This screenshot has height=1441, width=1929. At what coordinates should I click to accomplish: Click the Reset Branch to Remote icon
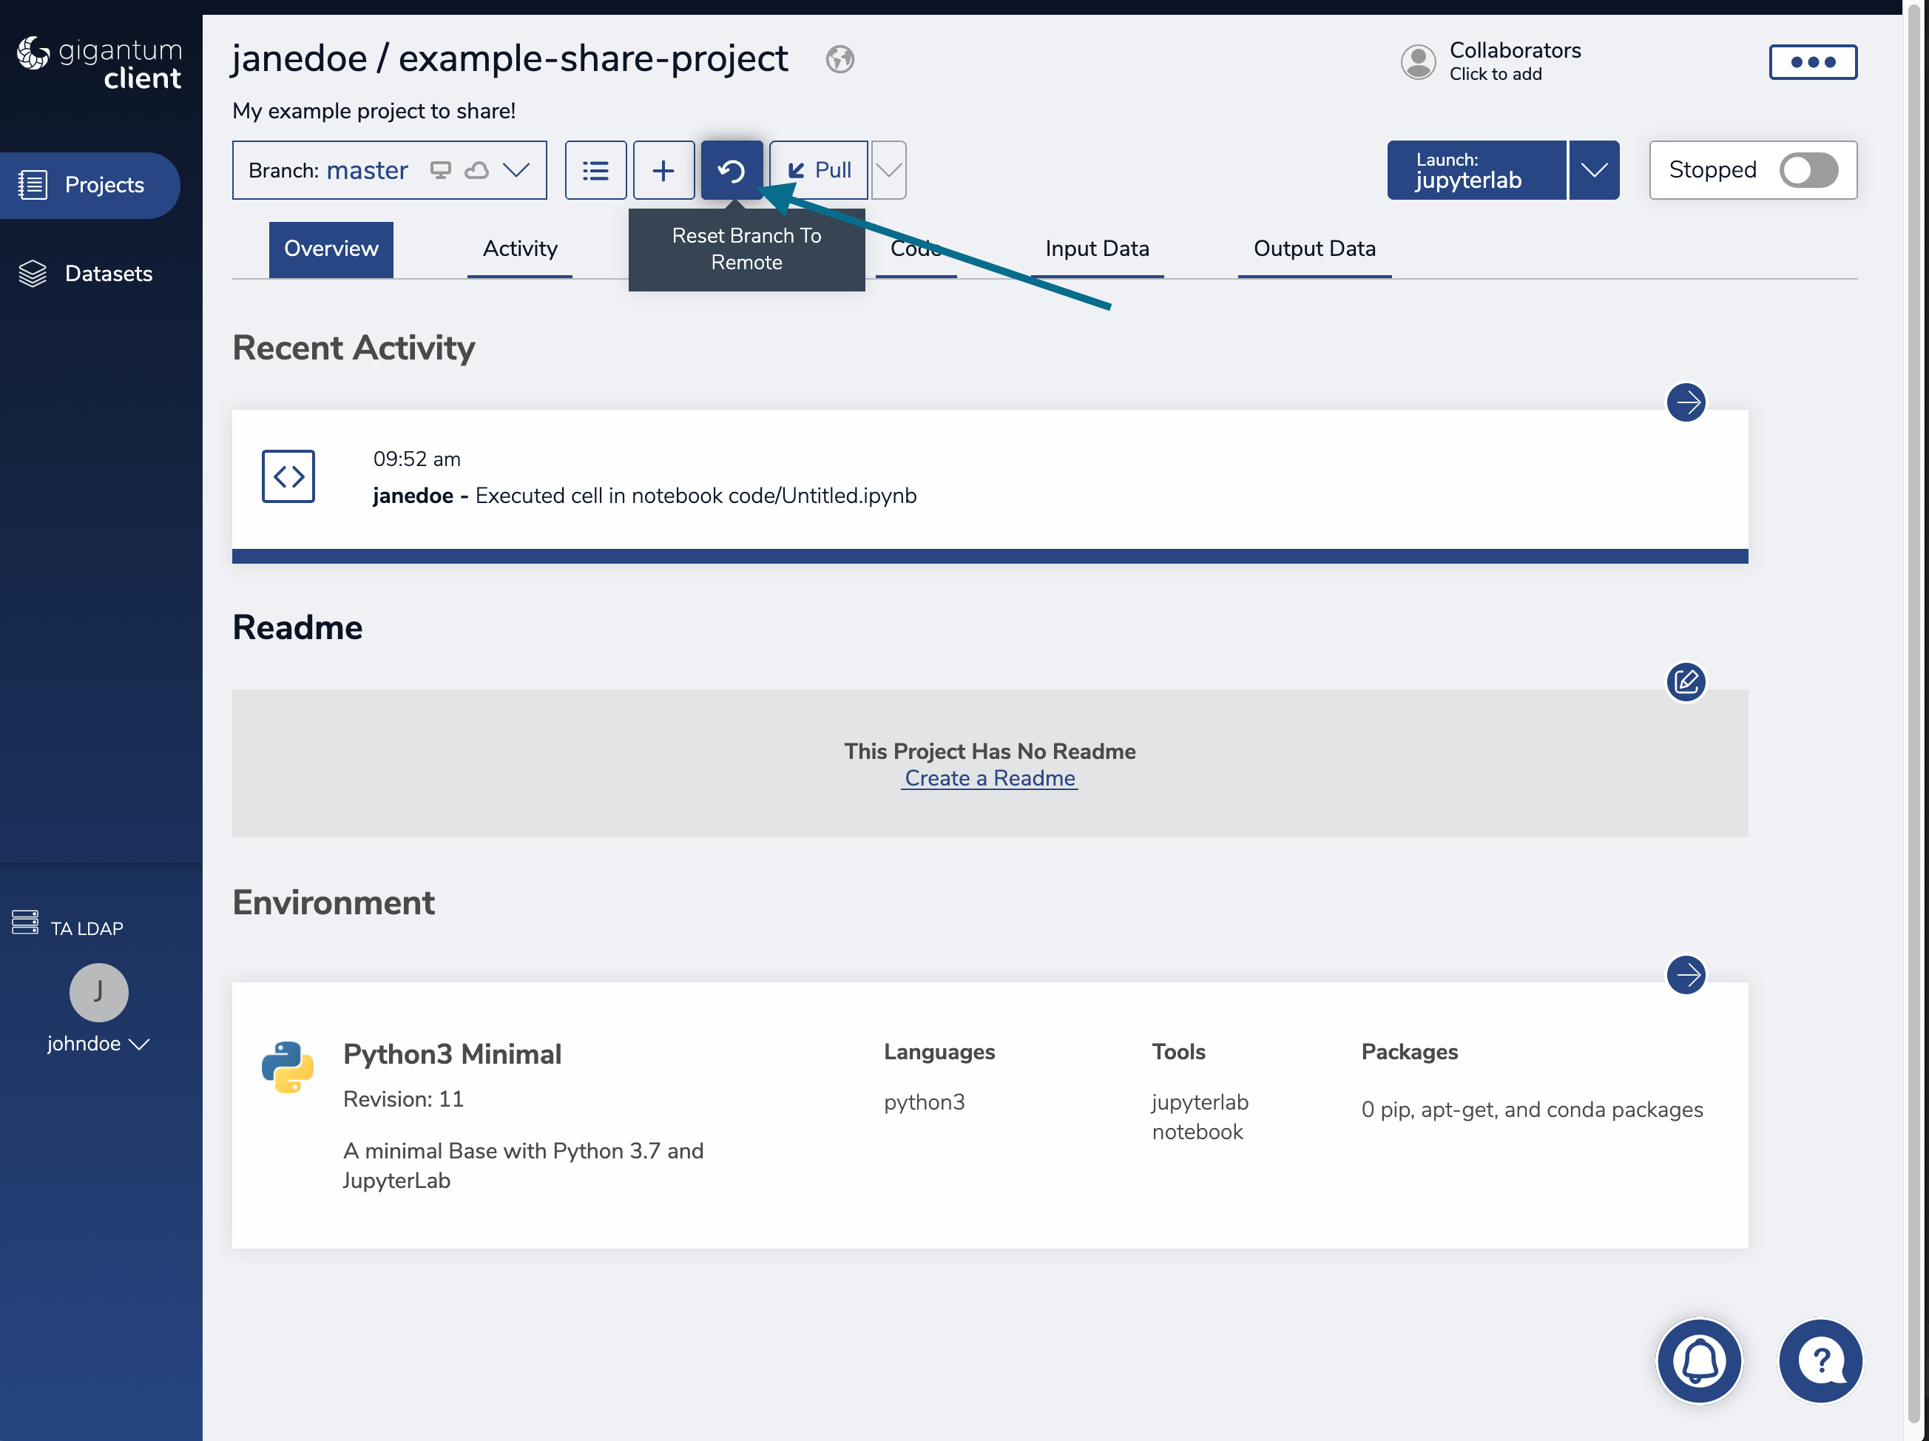pyautogui.click(x=731, y=170)
